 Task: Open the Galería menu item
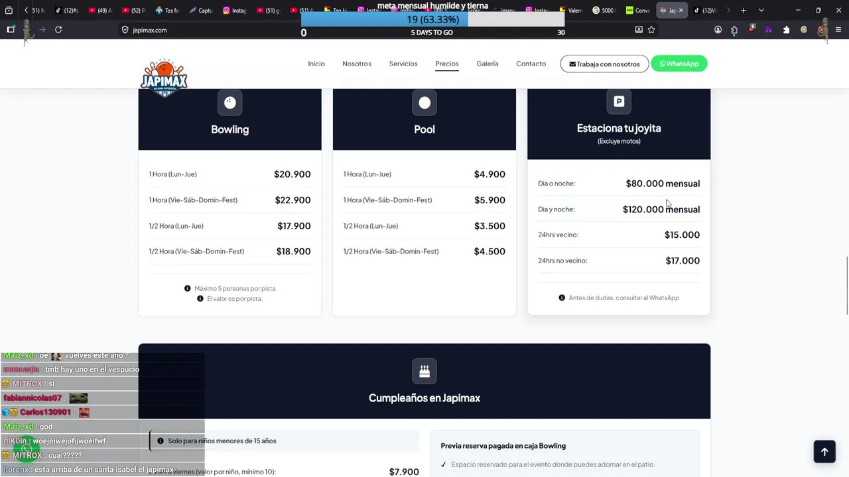click(488, 64)
